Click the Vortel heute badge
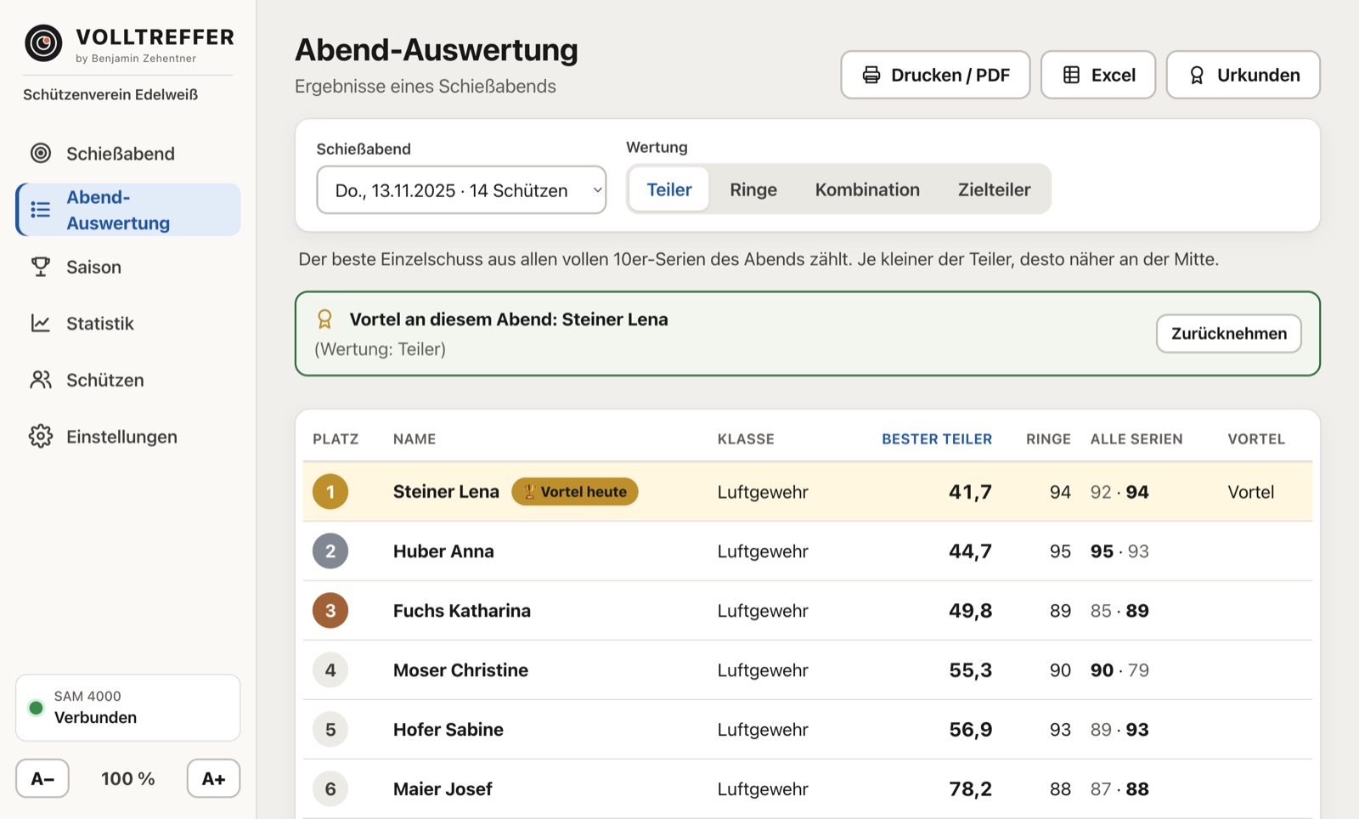 (x=574, y=491)
